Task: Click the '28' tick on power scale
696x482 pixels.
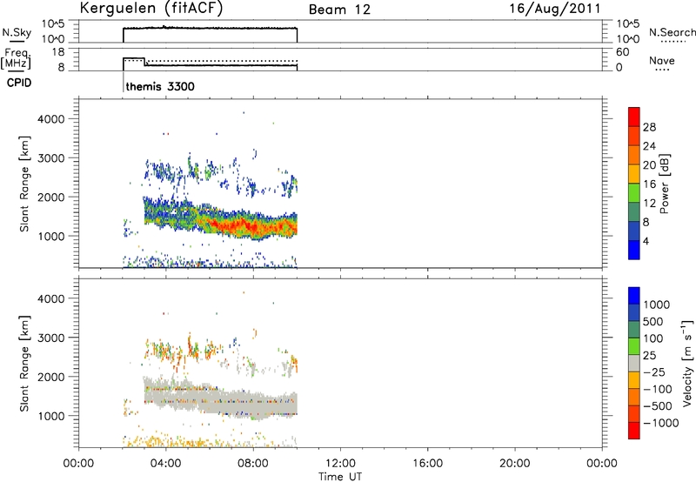Action: [x=649, y=127]
